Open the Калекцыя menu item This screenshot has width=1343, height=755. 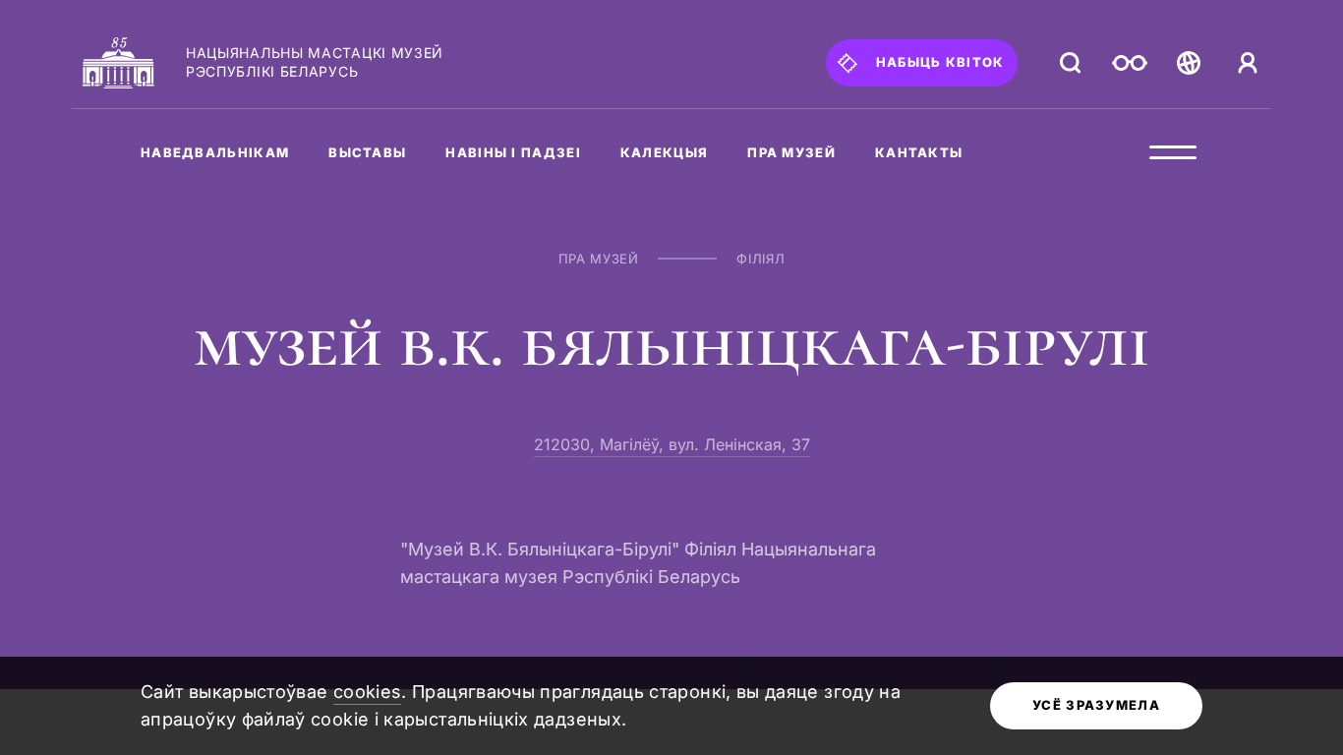(x=664, y=152)
